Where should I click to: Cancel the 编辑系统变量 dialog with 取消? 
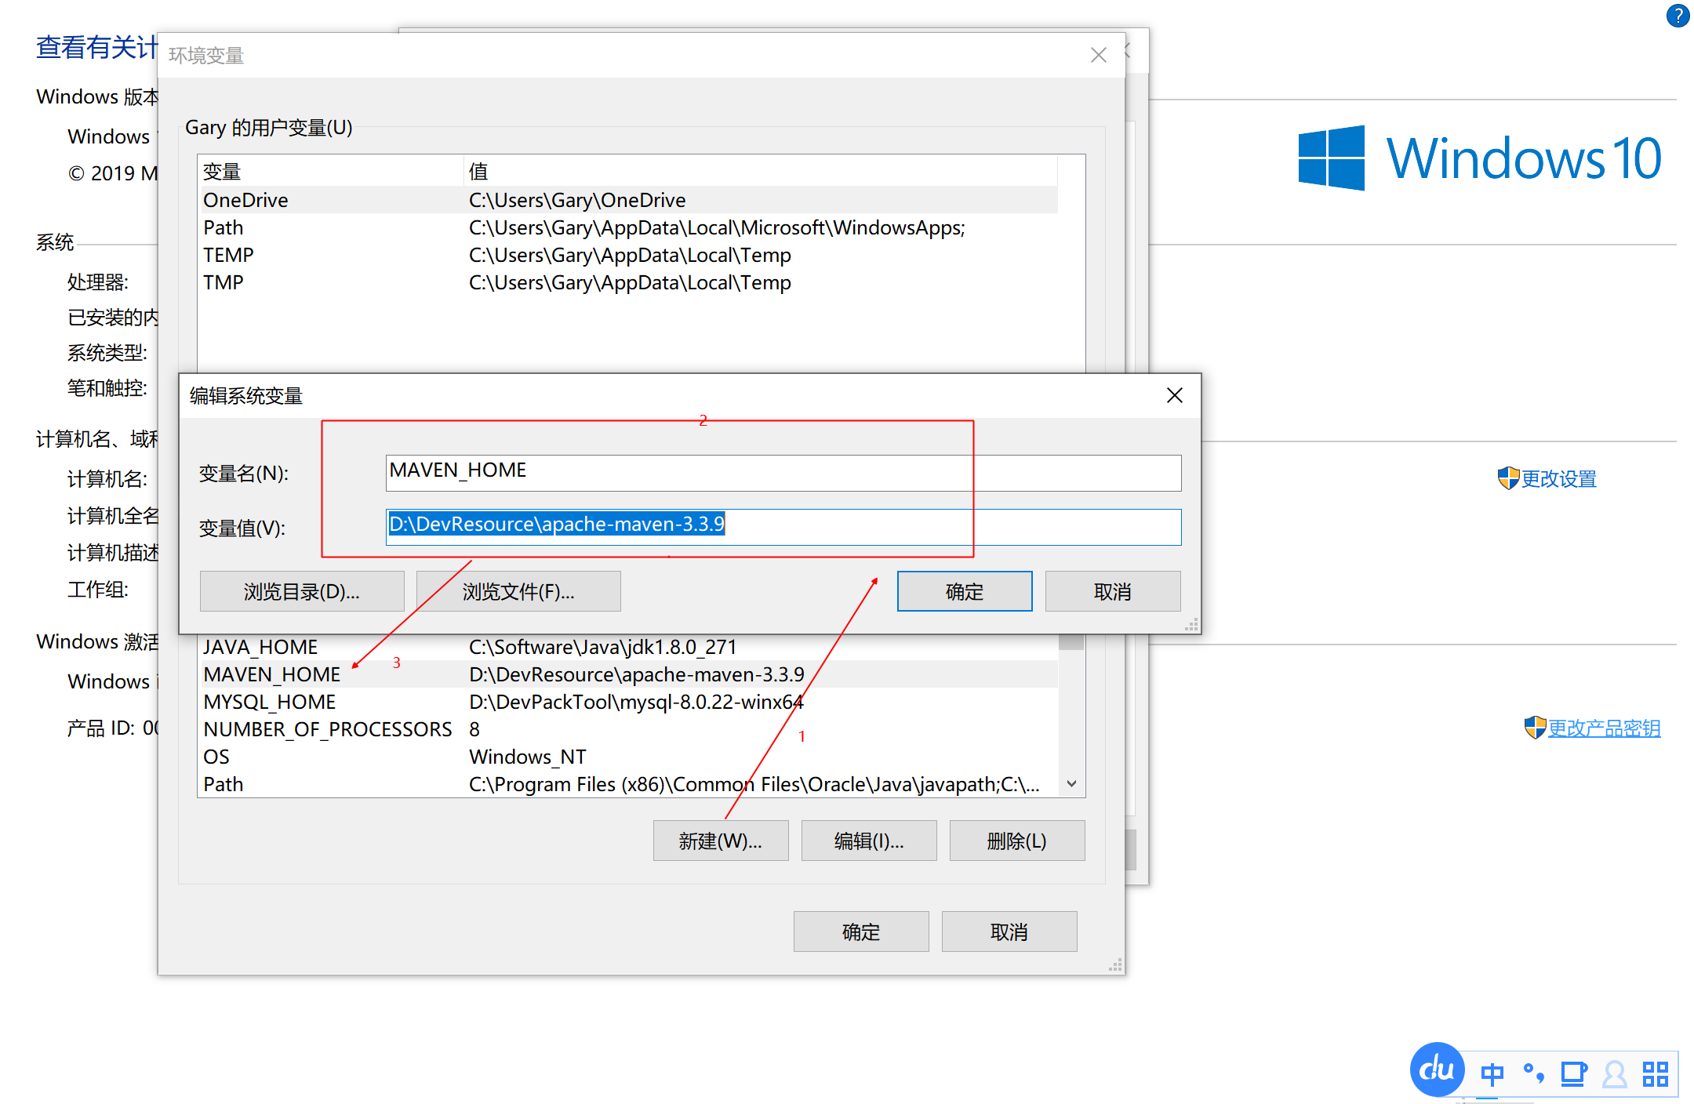pyautogui.click(x=1112, y=591)
